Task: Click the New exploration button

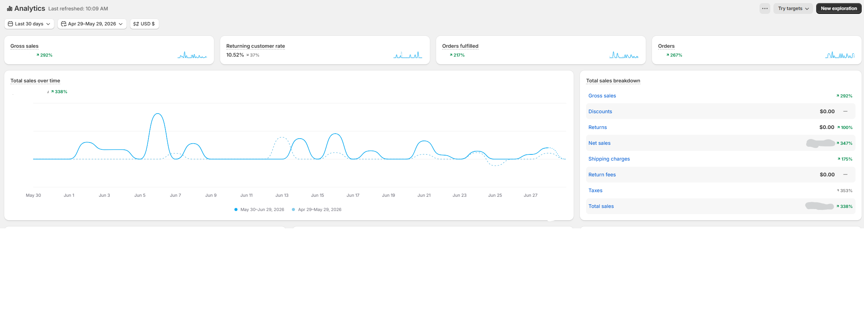Action: coord(839,8)
